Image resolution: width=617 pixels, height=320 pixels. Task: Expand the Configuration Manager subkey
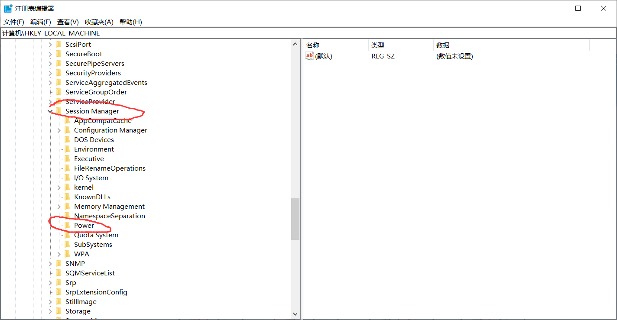(59, 130)
